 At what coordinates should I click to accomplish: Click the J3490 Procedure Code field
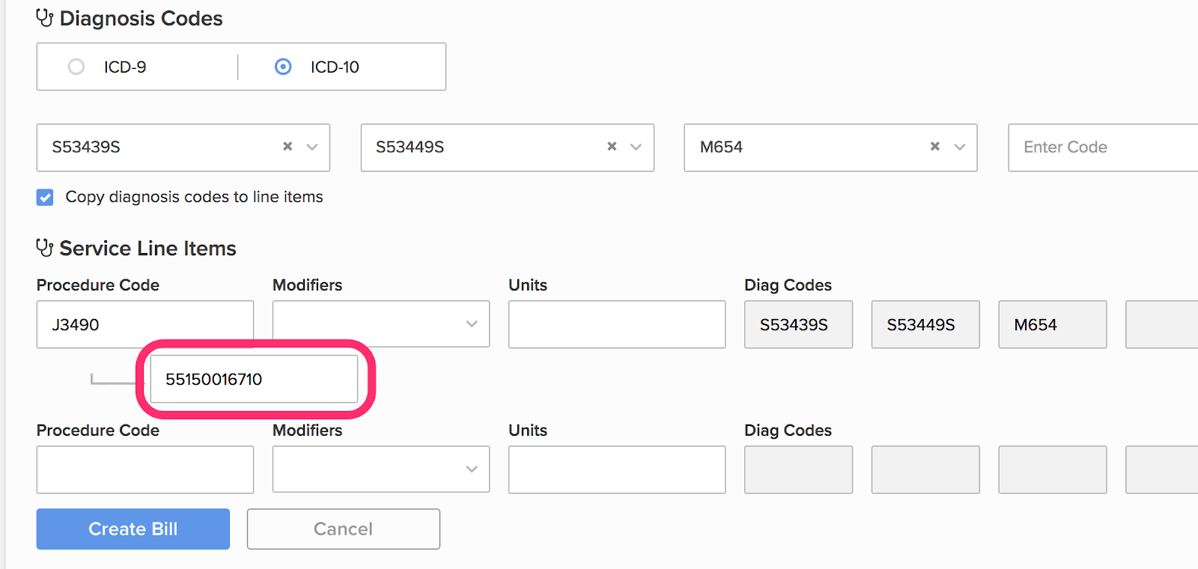[x=145, y=324]
